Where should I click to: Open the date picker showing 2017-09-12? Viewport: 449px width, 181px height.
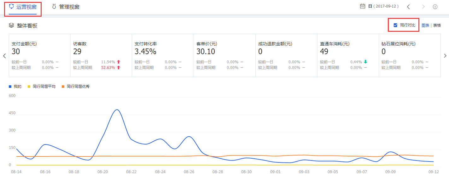(x=383, y=6)
